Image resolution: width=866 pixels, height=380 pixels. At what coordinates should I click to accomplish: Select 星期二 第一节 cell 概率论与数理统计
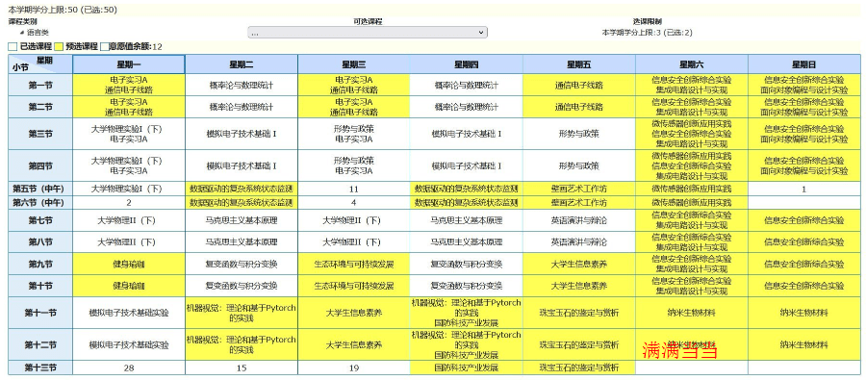(242, 85)
